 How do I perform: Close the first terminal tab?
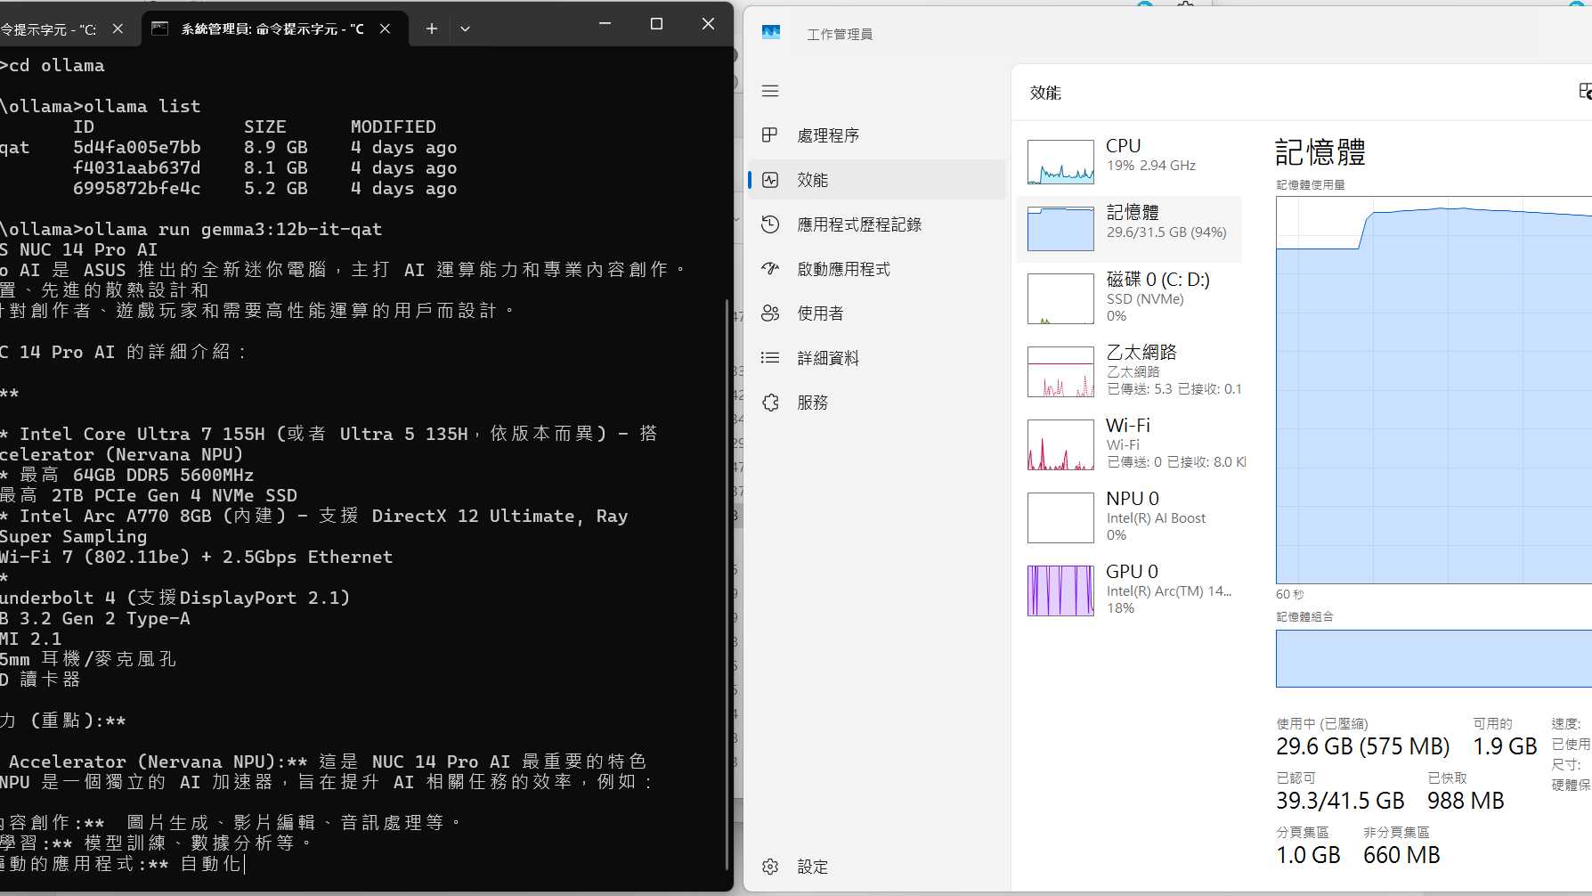118,29
